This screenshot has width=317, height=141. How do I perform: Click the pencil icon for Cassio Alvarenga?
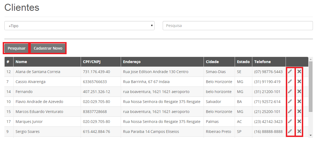[x=290, y=81]
